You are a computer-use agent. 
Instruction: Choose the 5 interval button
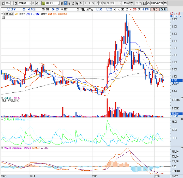93,3
